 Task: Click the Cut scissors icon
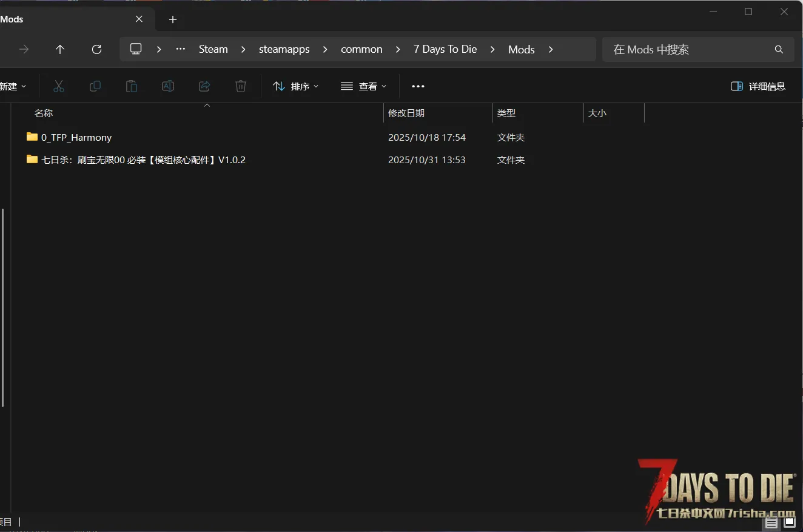coord(59,86)
